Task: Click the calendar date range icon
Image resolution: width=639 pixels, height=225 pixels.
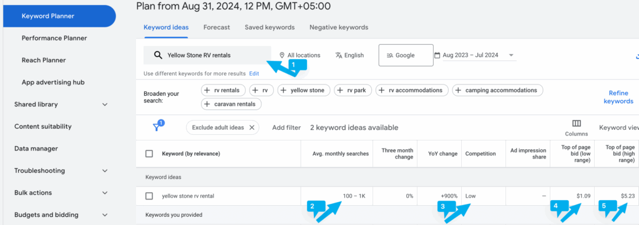Action: 437,55
